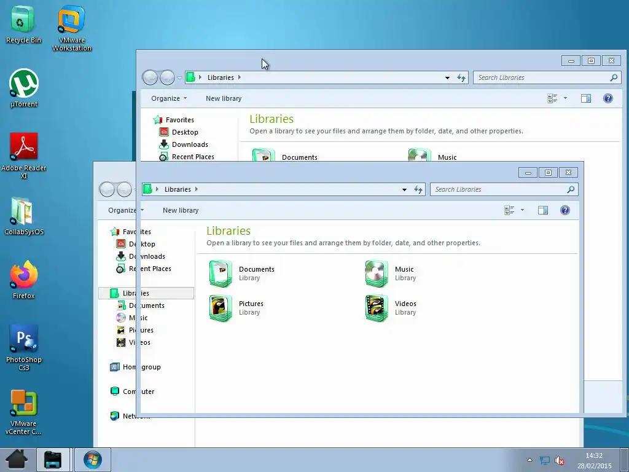Open address history dropdown in back window
Viewport: 629px width, 472px height.
tap(447, 77)
